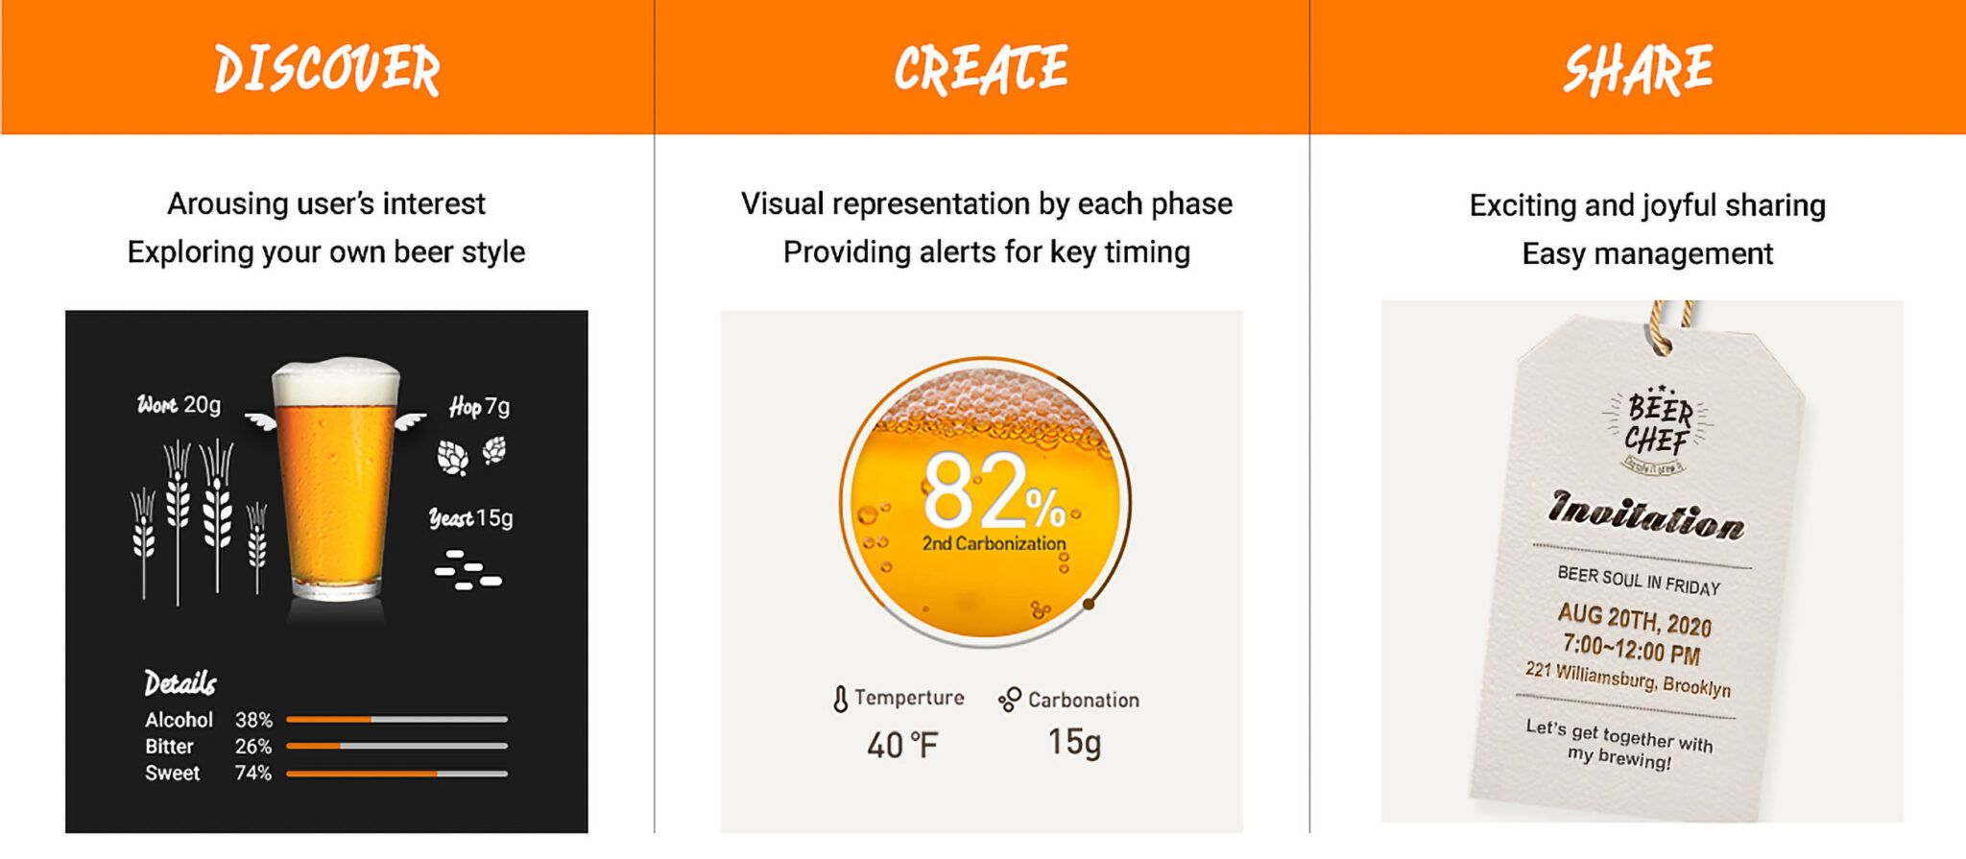Click the Beer Chef logo on tag
The image size is (1966, 859).
pyautogui.click(x=1657, y=427)
